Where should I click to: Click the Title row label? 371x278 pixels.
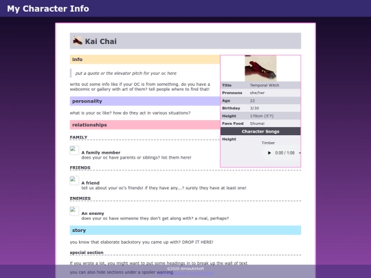[227, 85]
